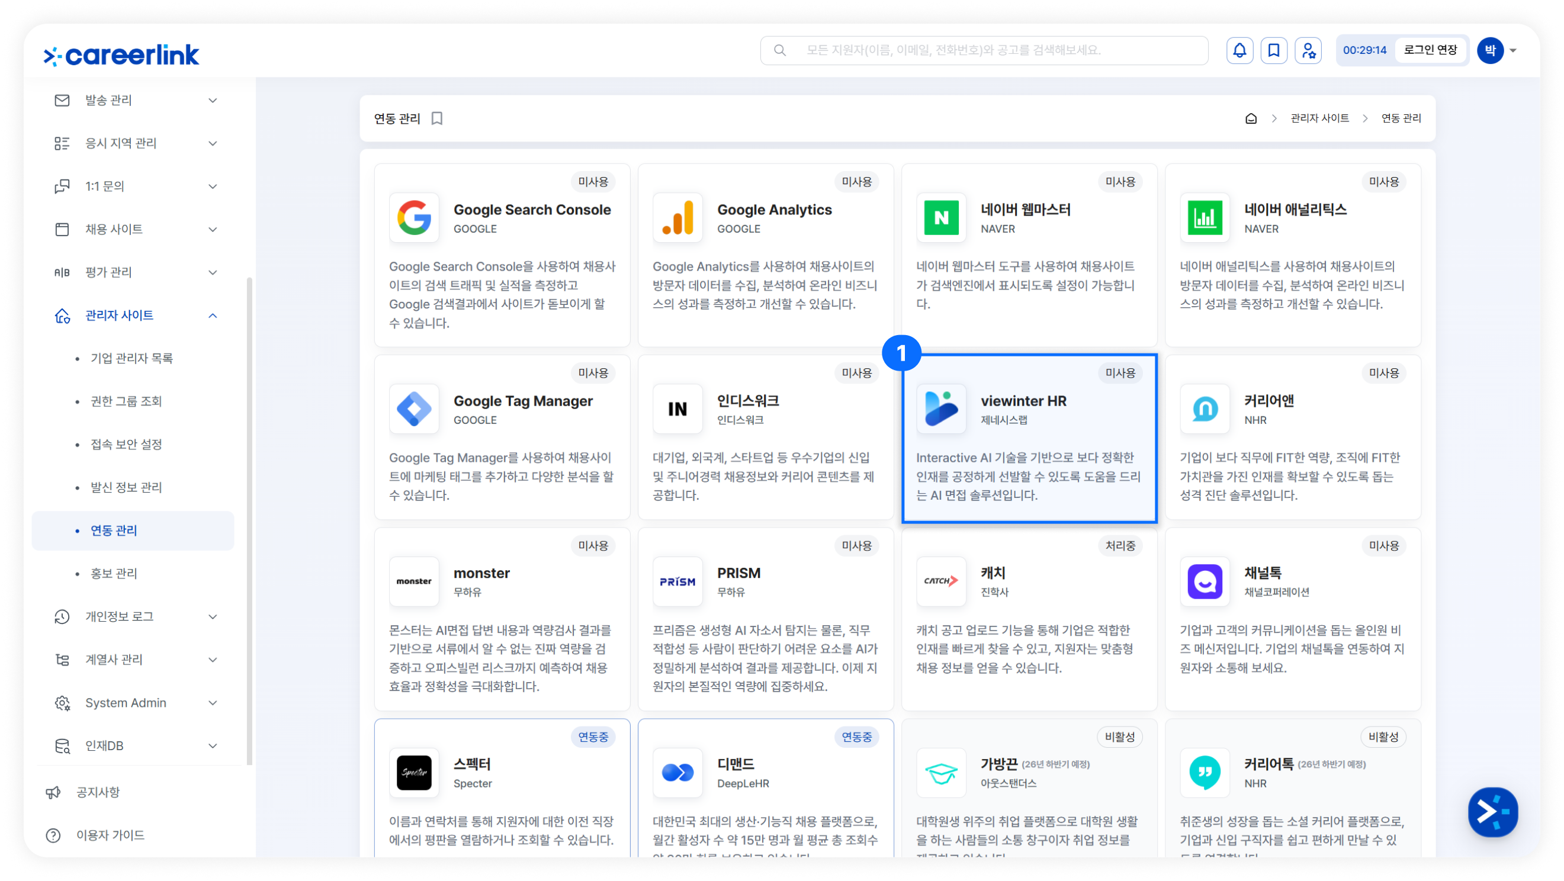Viewport: 1564px width, 881px height.
Task: Click the 박 profile avatar
Action: coord(1490,50)
